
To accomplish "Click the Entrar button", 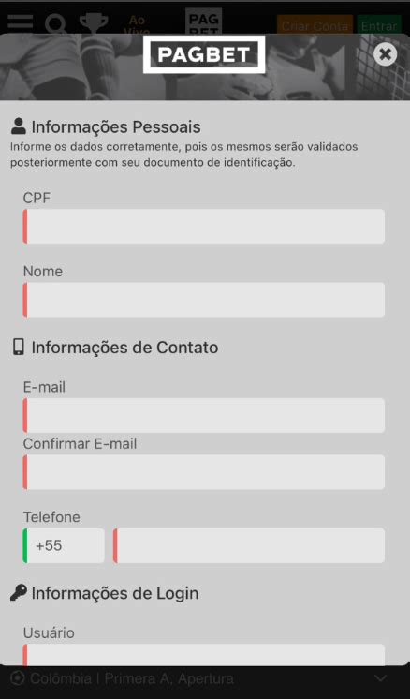I will pos(379,26).
